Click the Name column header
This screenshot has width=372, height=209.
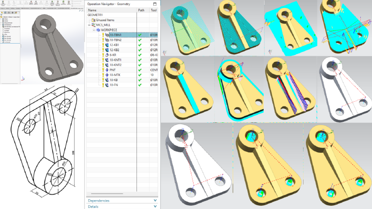pyautogui.click(x=112, y=10)
